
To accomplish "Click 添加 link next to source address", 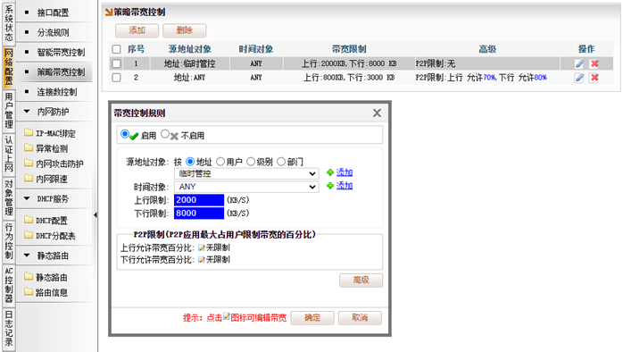I will 345,172.
